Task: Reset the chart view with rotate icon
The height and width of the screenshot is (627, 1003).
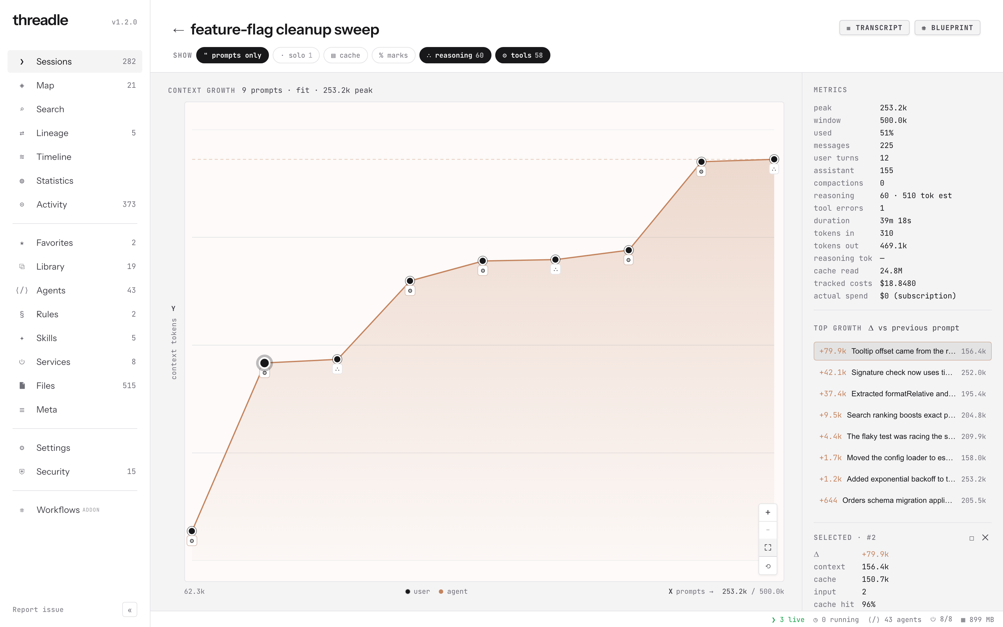Action: pos(768,566)
